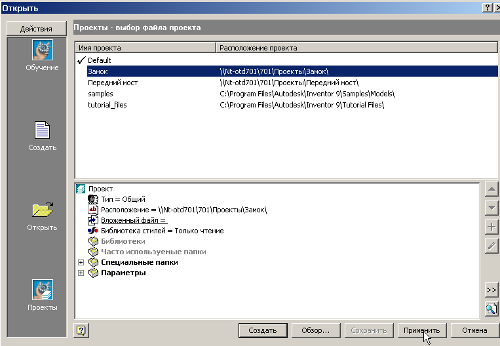Click the move up arrow button
500x346 pixels.
491,189
